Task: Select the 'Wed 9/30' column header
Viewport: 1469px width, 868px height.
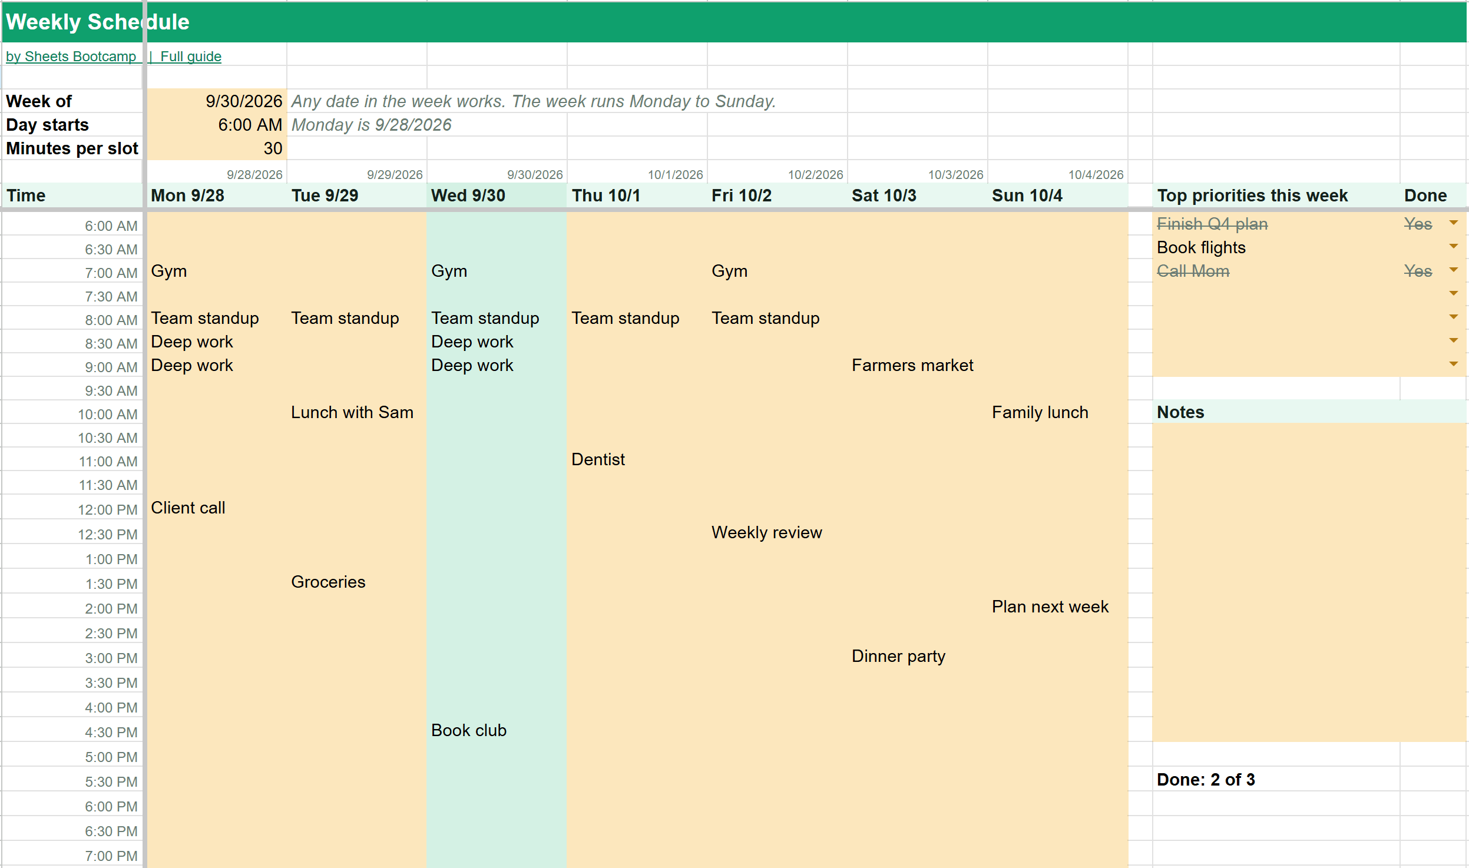Action: click(x=497, y=196)
